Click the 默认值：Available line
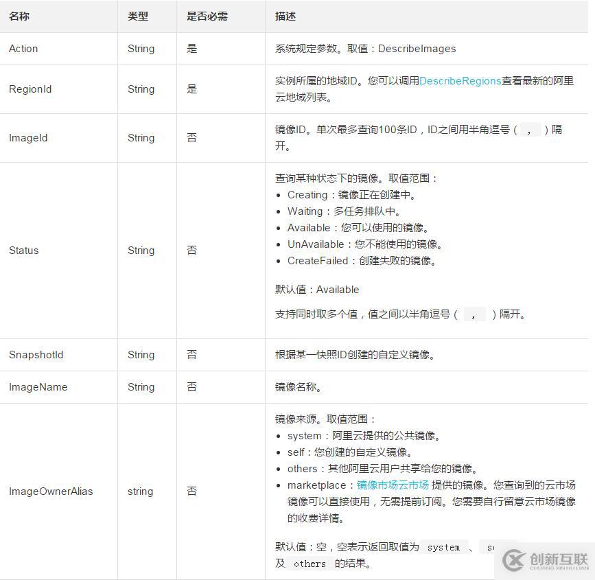 [317, 290]
